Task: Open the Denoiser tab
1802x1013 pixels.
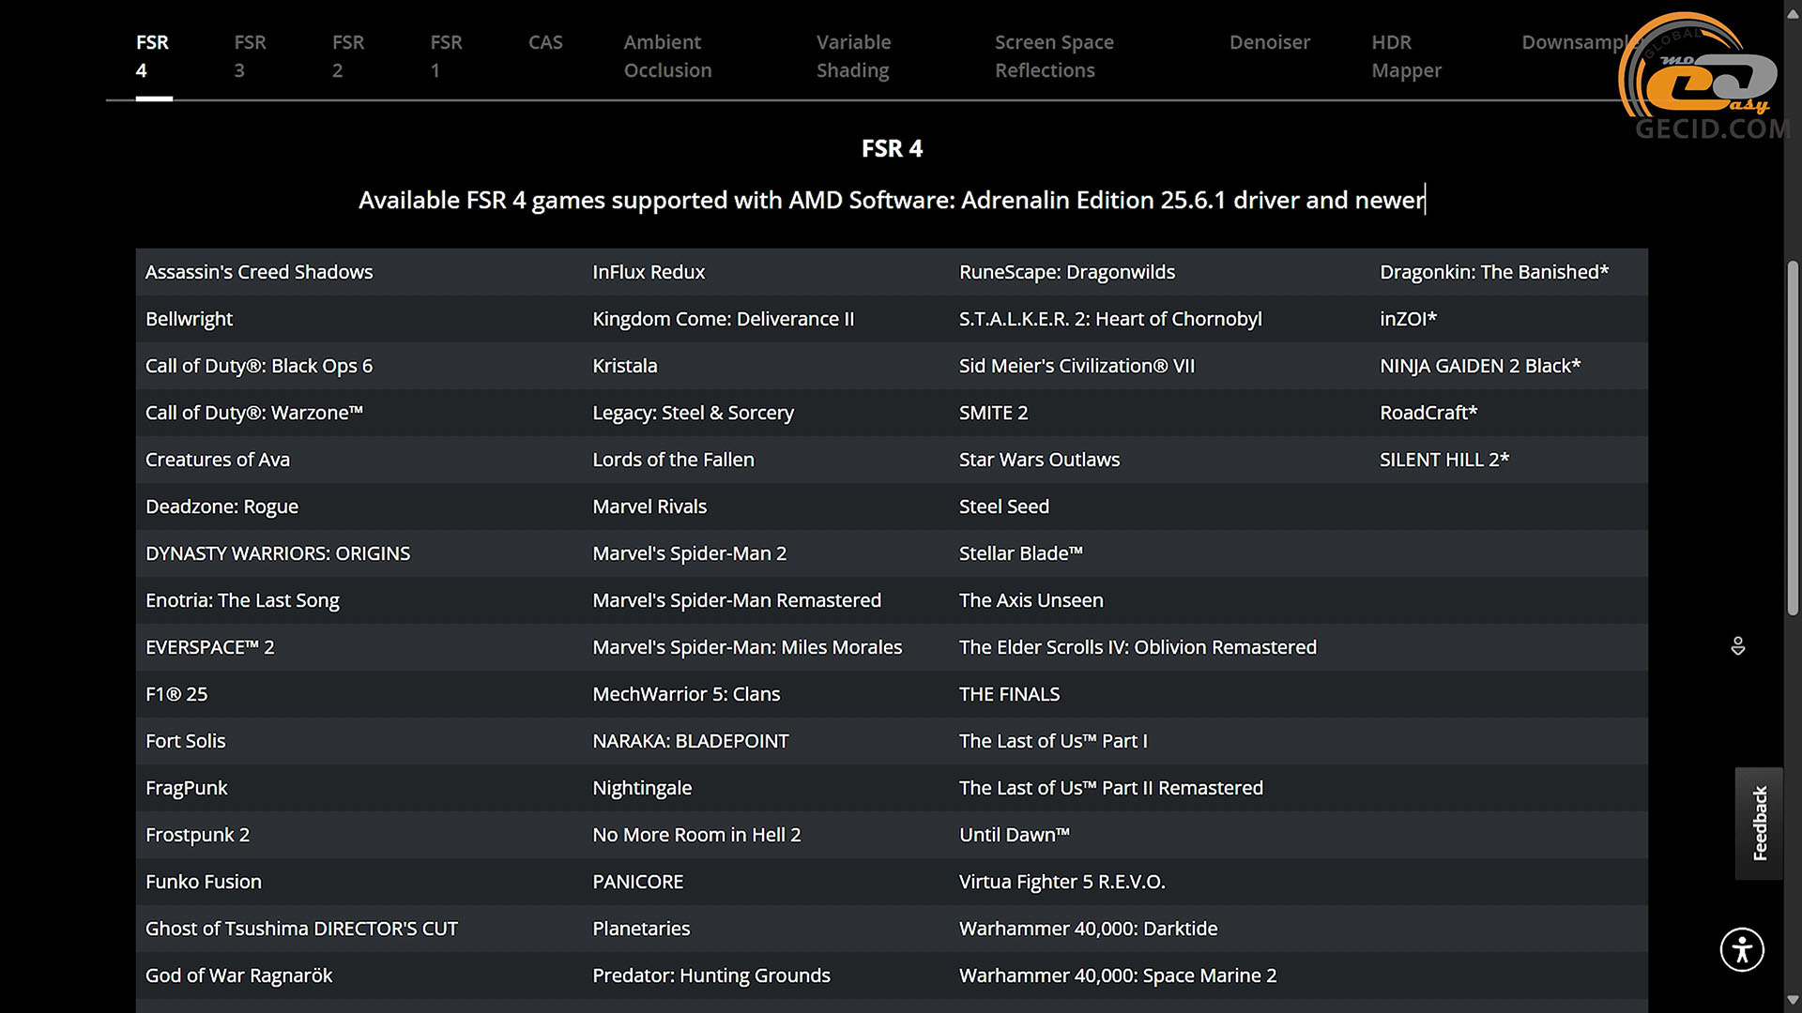Action: pos(1270,42)
